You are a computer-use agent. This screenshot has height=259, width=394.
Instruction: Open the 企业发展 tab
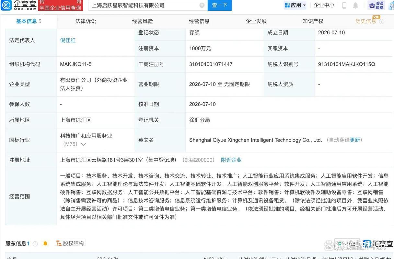pyautogui.click(x=256, y=21)
